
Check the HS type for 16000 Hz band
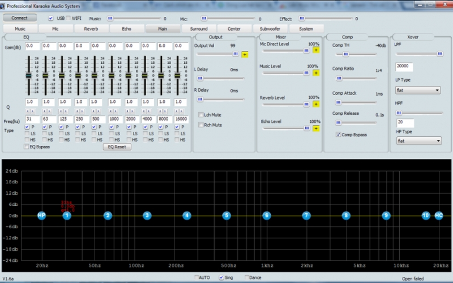[177, 139]
